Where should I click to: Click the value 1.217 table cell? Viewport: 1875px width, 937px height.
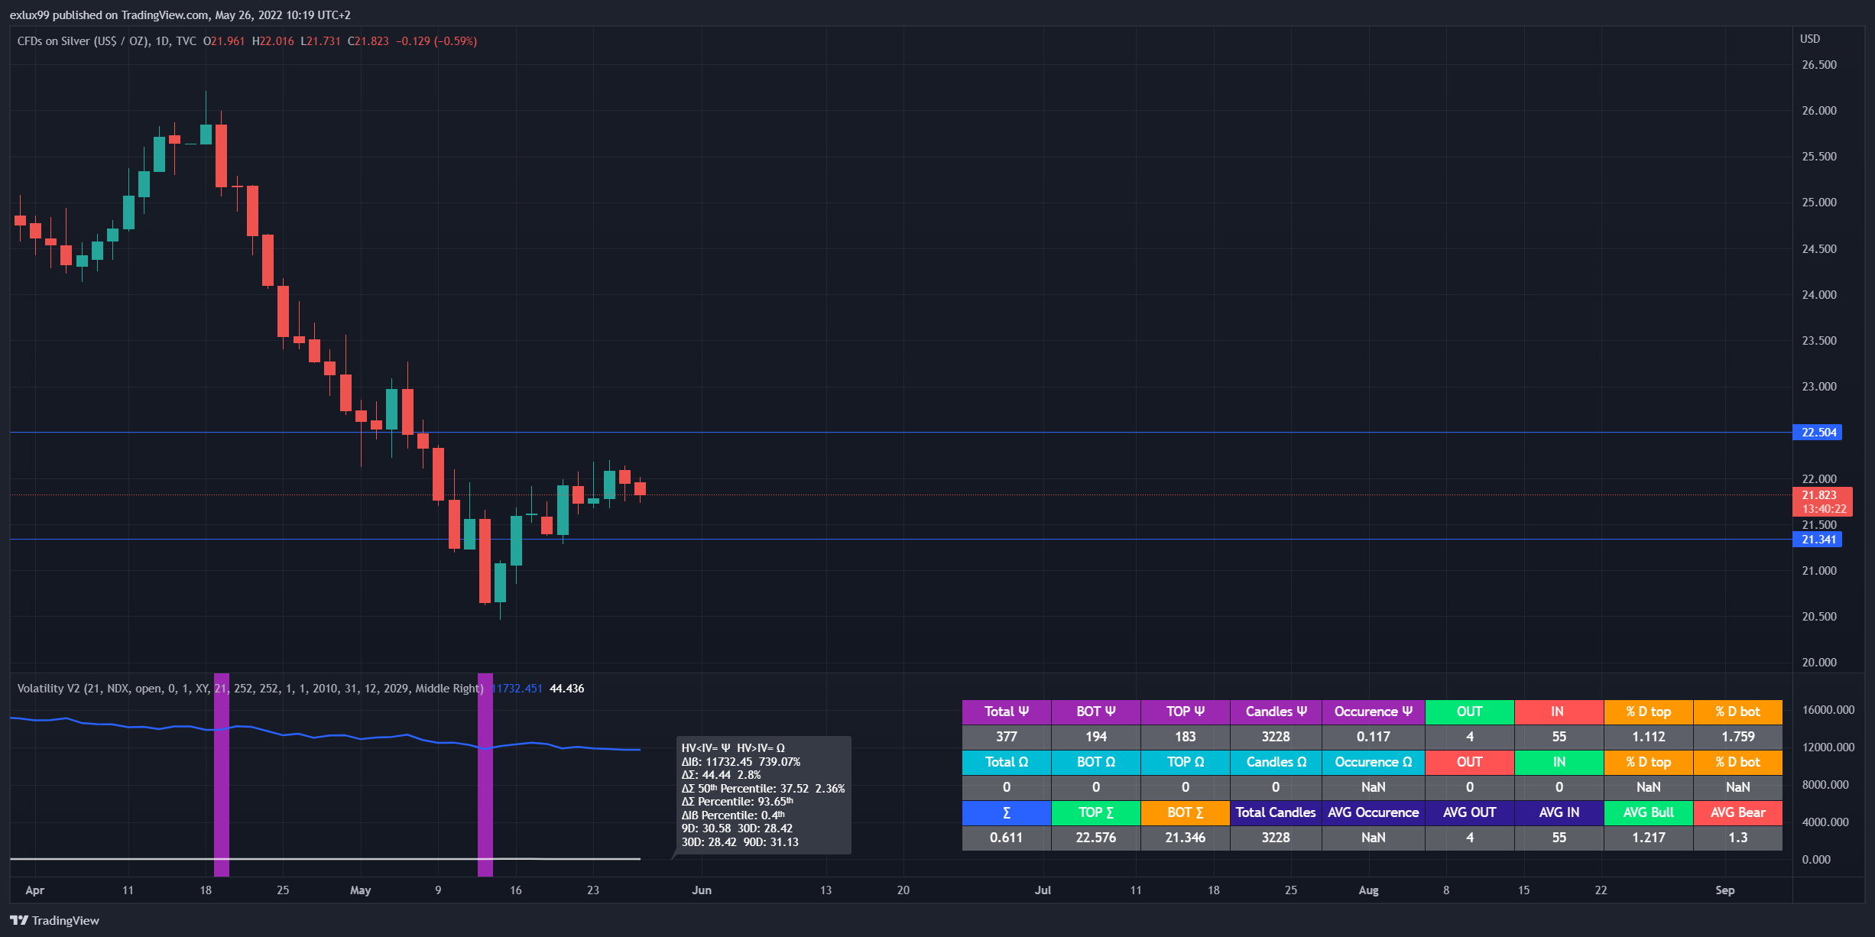pos(1648,838)
